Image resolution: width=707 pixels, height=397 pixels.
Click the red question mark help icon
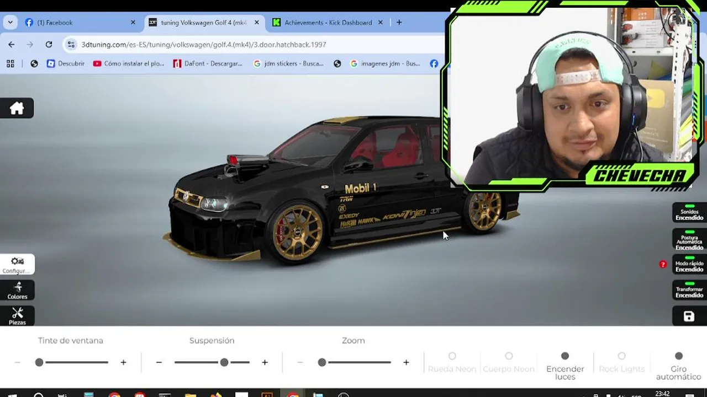pyautogui.click(x=663, y=265)
